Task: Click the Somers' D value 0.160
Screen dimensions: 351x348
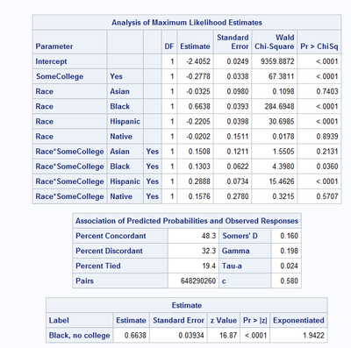Action: coord(289,236)
